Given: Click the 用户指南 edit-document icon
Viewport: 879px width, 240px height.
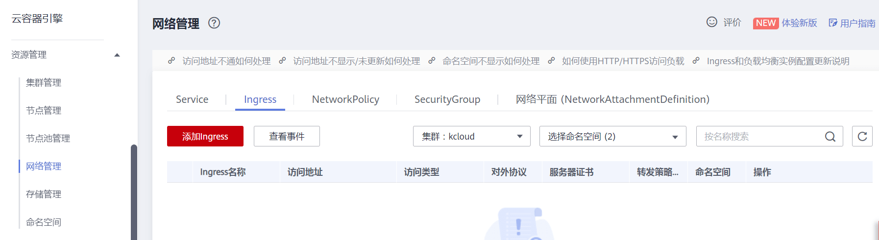Looking at the screenshot, I should (x=832, y=23).
